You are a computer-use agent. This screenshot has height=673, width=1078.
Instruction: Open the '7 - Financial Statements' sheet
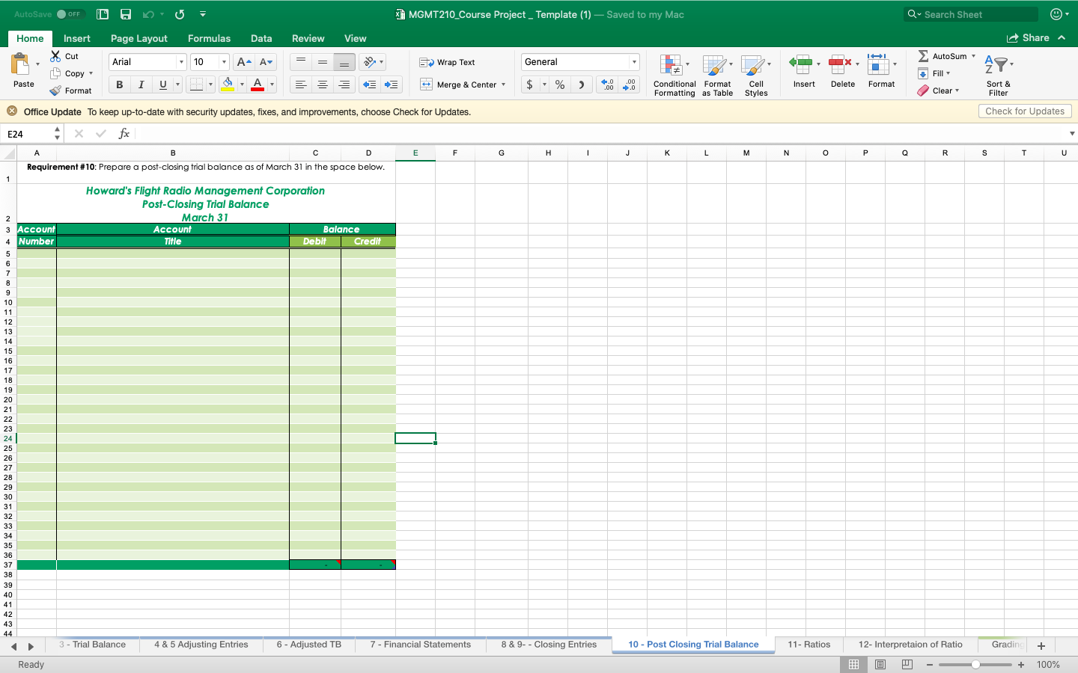tap(420, 645)
